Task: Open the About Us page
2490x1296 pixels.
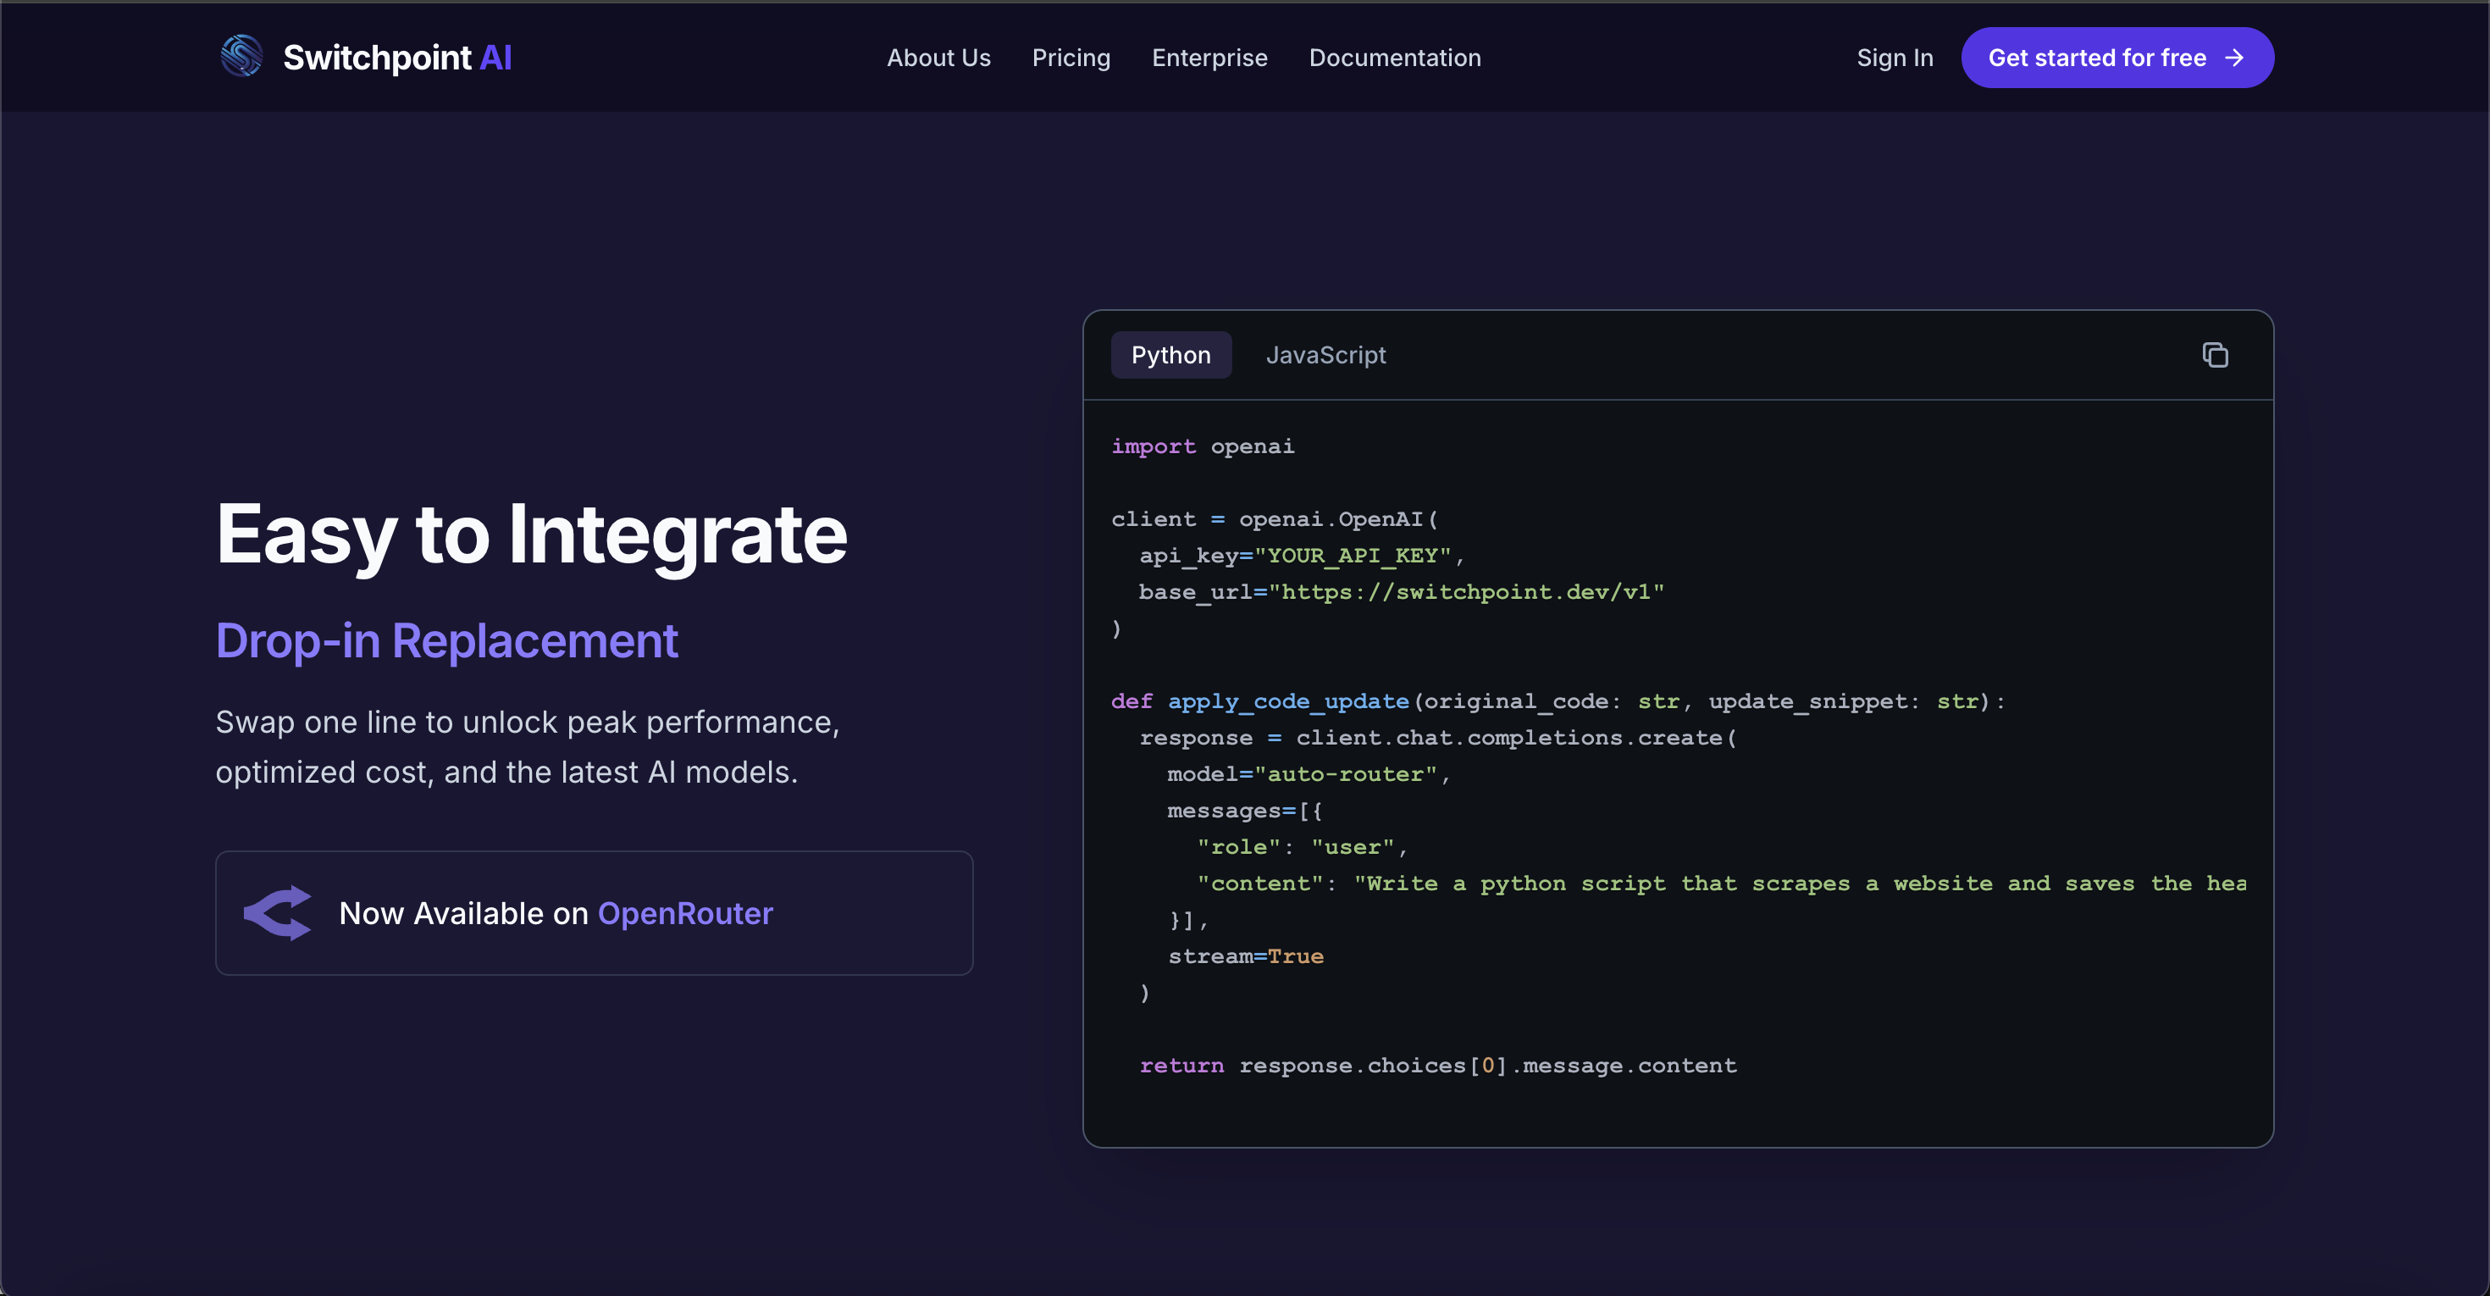Action: tap(938, 58)
